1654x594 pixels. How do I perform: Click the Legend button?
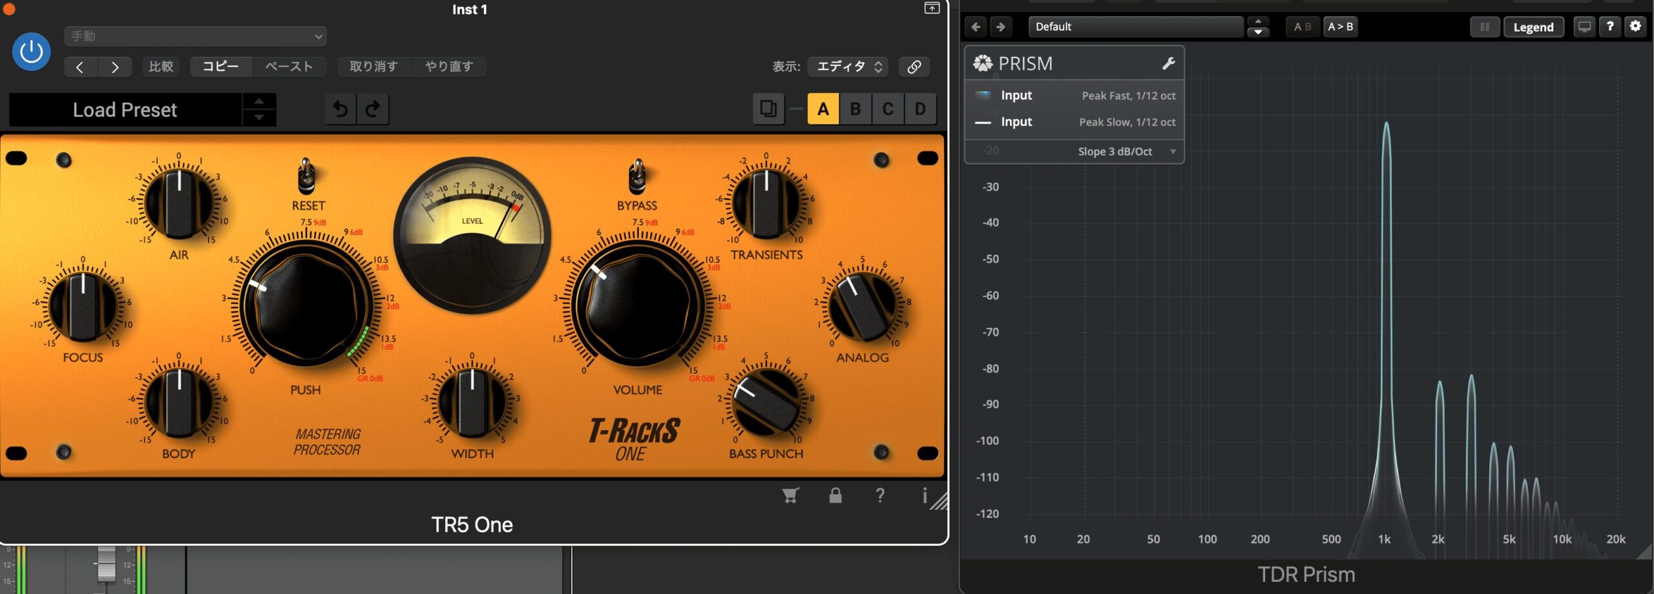pyautogui.click(x=1533, y=27)
